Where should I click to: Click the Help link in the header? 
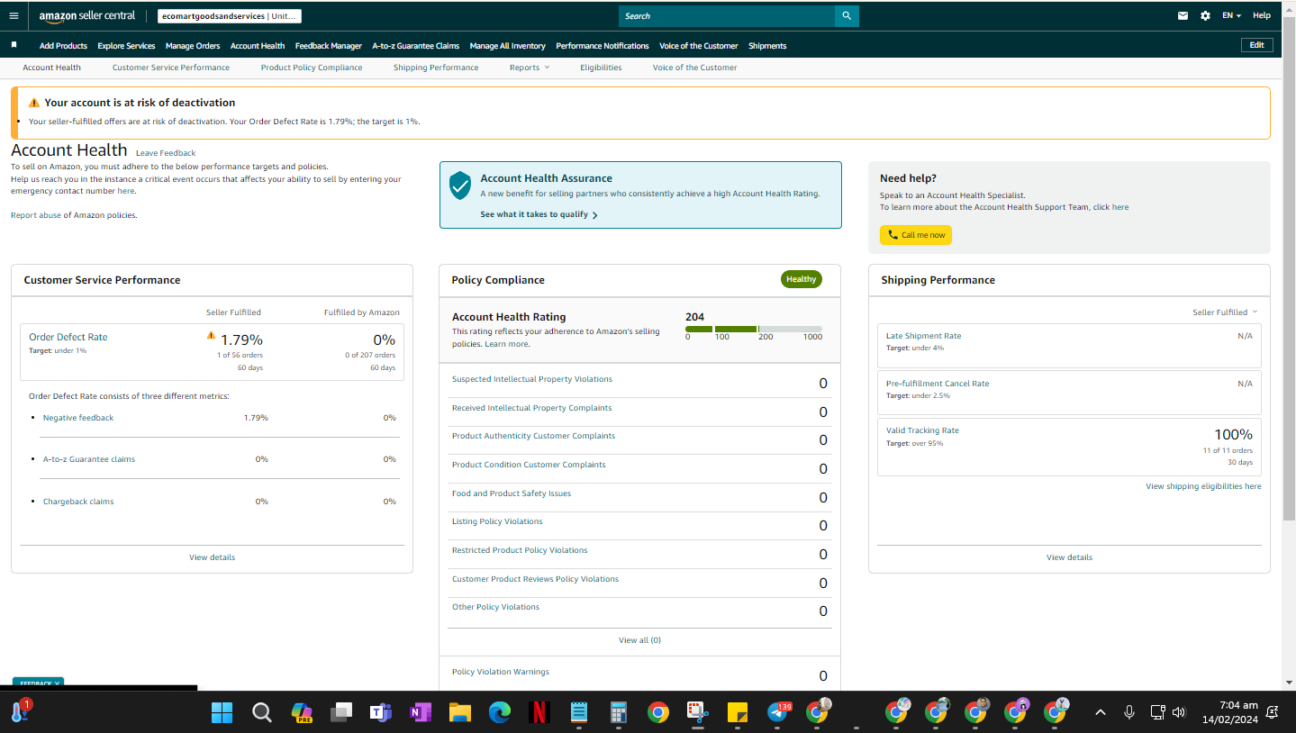point(1262,15)
